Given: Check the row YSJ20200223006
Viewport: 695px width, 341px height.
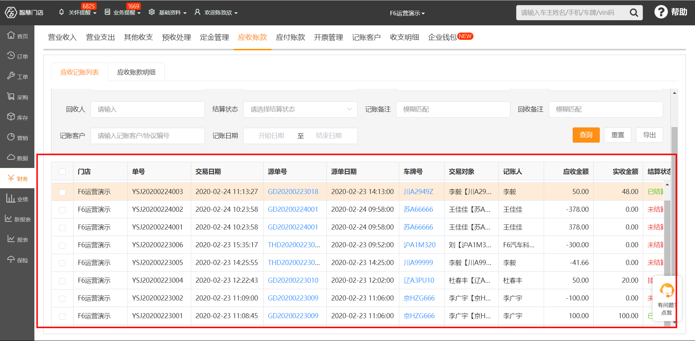Looking at the screenshot, I should coord(62,245).
